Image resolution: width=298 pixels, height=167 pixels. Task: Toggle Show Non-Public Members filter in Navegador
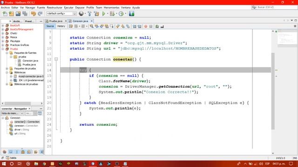(x=23, y=152)
